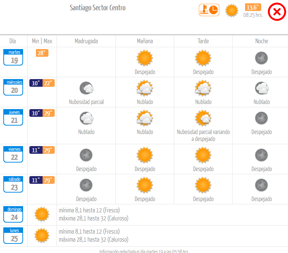Close the forecast panel with red X
This screenshot has width=288, height=253.
(x=277, y=12)
